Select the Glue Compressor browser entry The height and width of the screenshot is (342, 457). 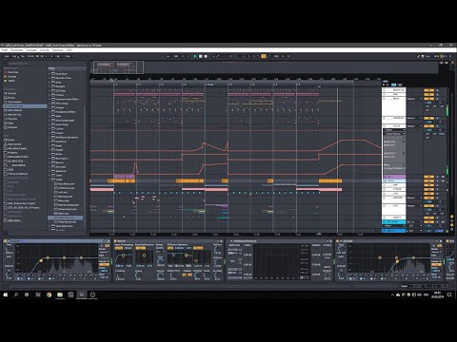pyautogui.click(x=65, y=121)
